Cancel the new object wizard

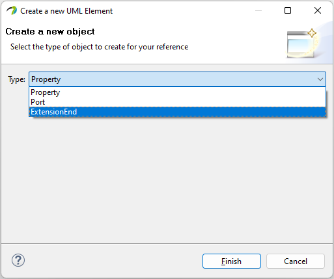pyautogui.click(x=296, y=261)
